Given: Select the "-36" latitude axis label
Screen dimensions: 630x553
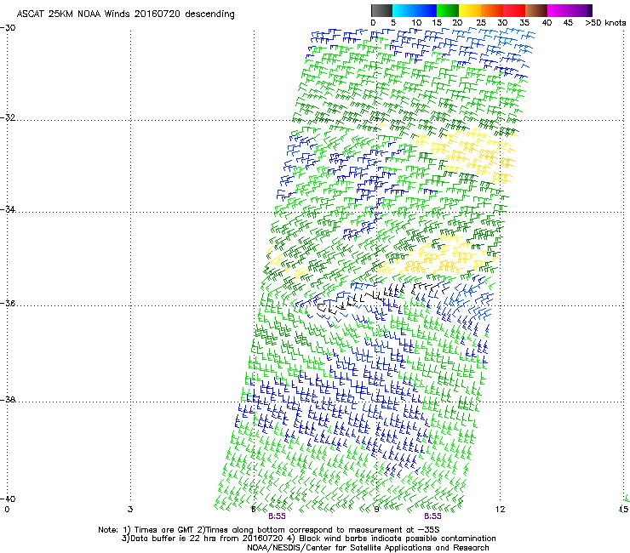Looking at the screenshot, I should (x=8, y=303).
